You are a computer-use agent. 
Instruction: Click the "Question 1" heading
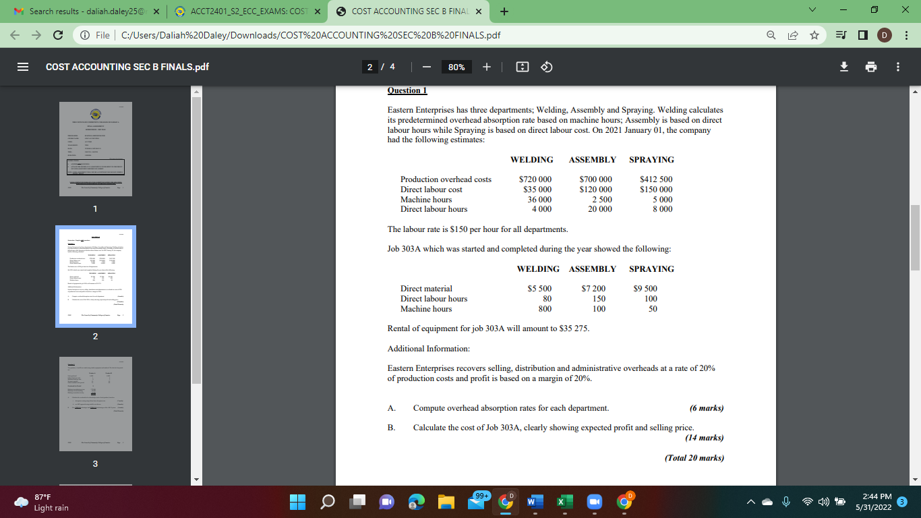(407, 90)
